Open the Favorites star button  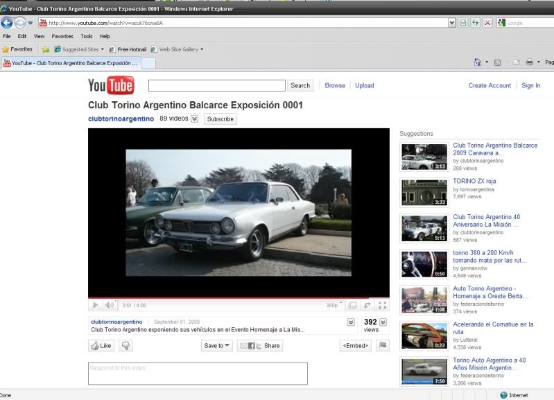(x=17, y=49)
